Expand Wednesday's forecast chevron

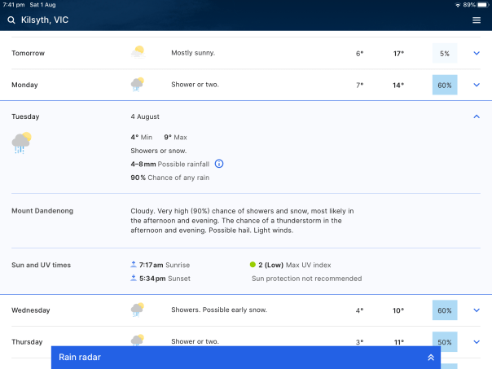tap(477, 310)
